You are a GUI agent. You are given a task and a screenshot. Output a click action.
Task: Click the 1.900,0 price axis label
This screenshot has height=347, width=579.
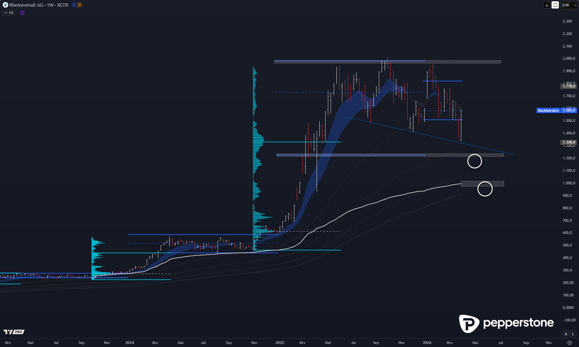point(569,71)
